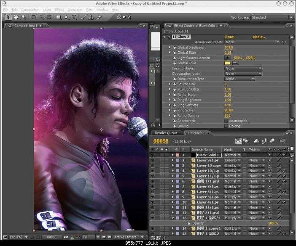
Task: Click the Ring Scale value 20.00
Action: click(229, 110)
